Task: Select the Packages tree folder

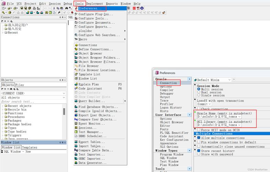Action: point(14,120)
